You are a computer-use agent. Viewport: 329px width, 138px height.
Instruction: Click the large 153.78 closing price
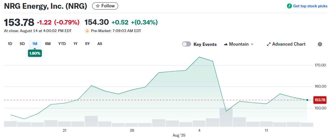19,22
